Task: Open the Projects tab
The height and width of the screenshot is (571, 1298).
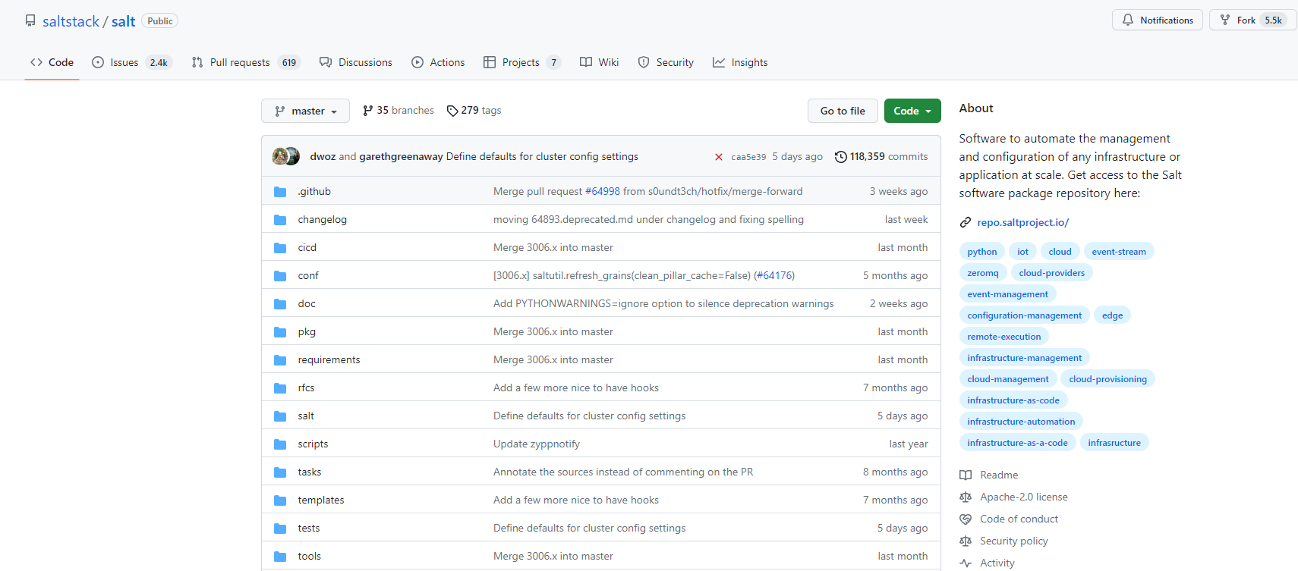Action: [522, 62]
